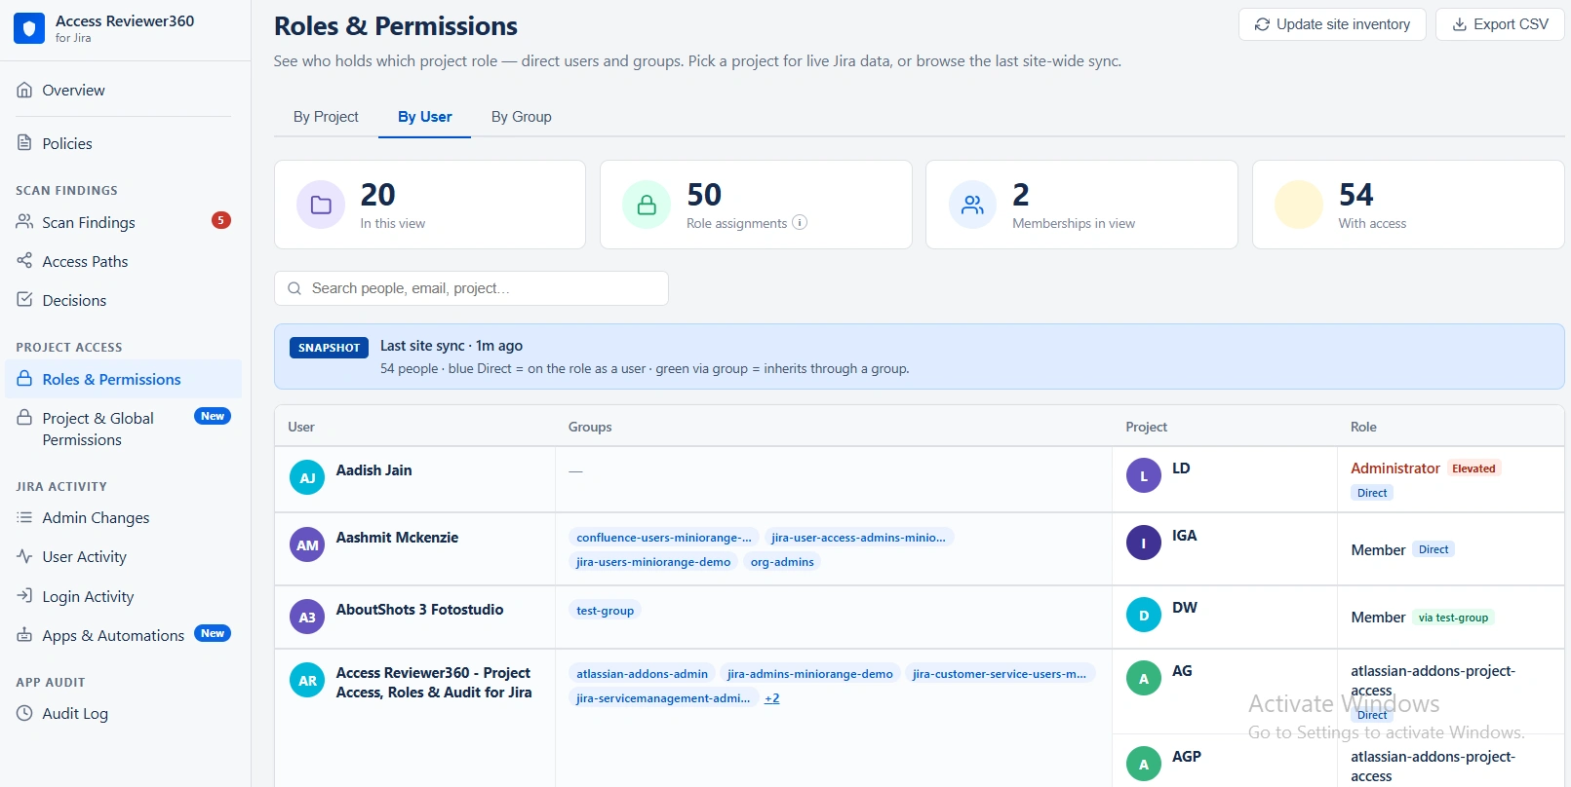The width and height of the screenshot is (1571, 787).
Task: Open Apps & Automations
Action: pyautogui.click(x=123, y=635)
